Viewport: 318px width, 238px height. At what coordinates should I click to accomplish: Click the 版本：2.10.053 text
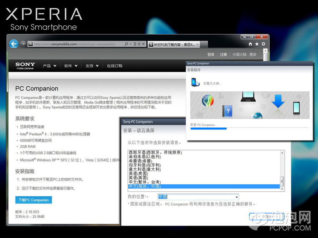click(27, 212)
